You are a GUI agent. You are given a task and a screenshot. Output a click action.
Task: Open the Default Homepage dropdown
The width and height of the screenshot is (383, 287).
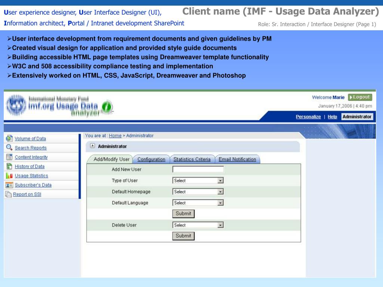click(x=198, y=192)
